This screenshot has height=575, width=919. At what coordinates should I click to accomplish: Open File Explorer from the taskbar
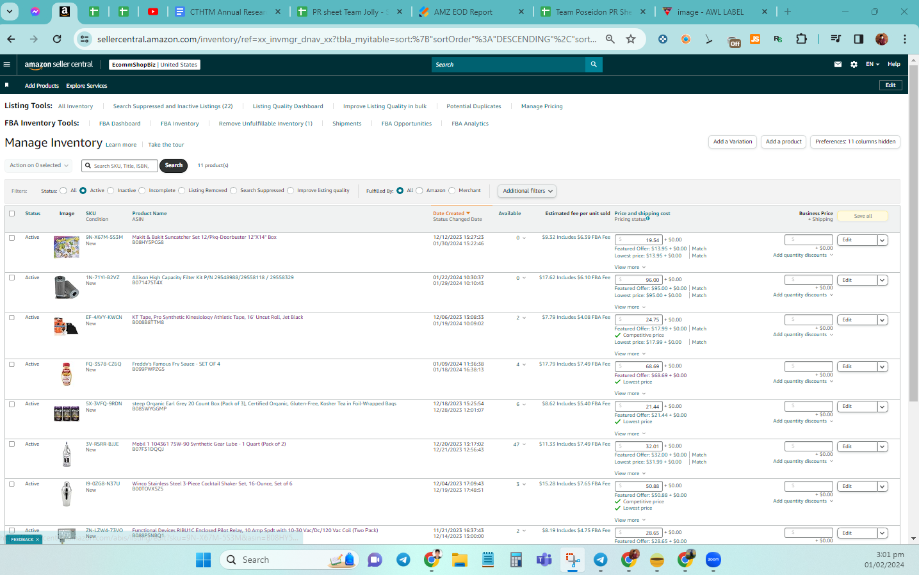tap(460, 560)
